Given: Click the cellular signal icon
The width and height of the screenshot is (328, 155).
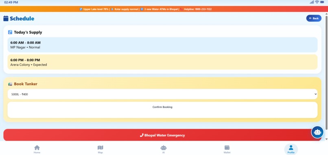Looking at the screenshot, I should [312, 2].
